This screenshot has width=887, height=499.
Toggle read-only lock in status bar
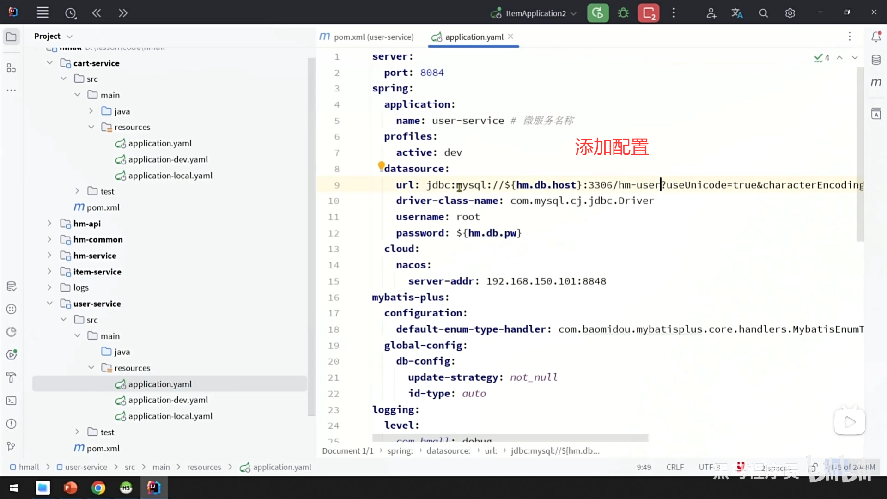point(813,467)
